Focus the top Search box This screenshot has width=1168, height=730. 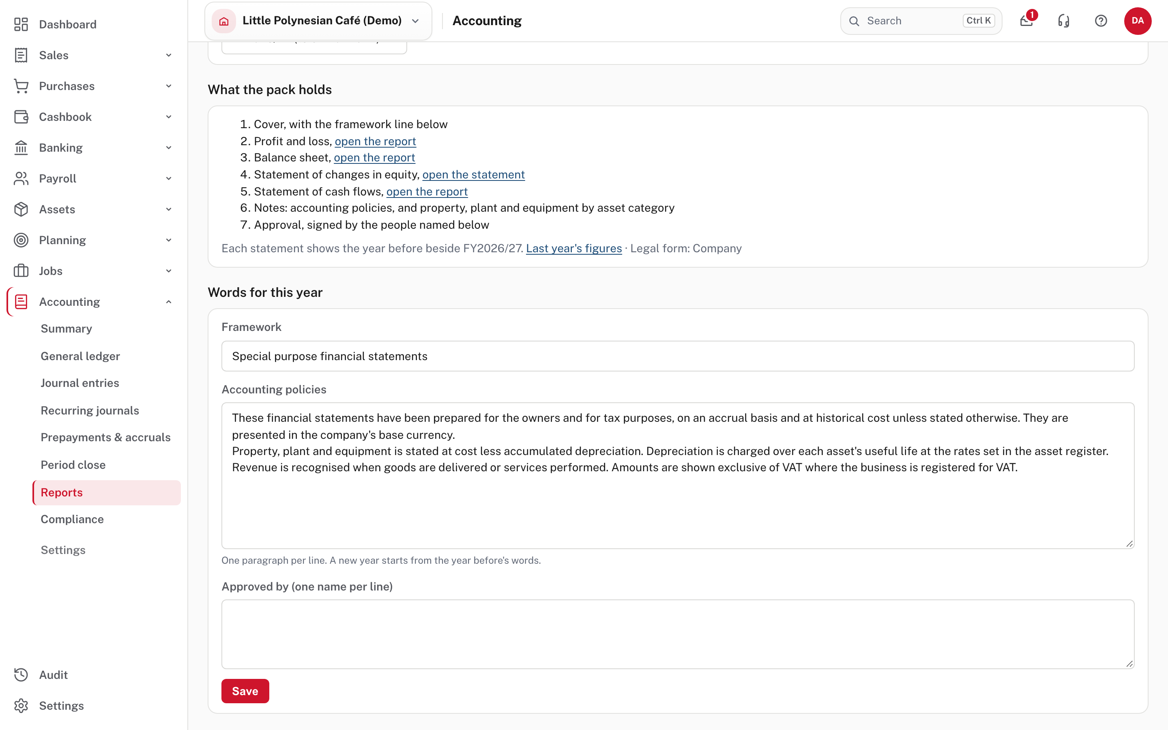click(x=921, y=21)
